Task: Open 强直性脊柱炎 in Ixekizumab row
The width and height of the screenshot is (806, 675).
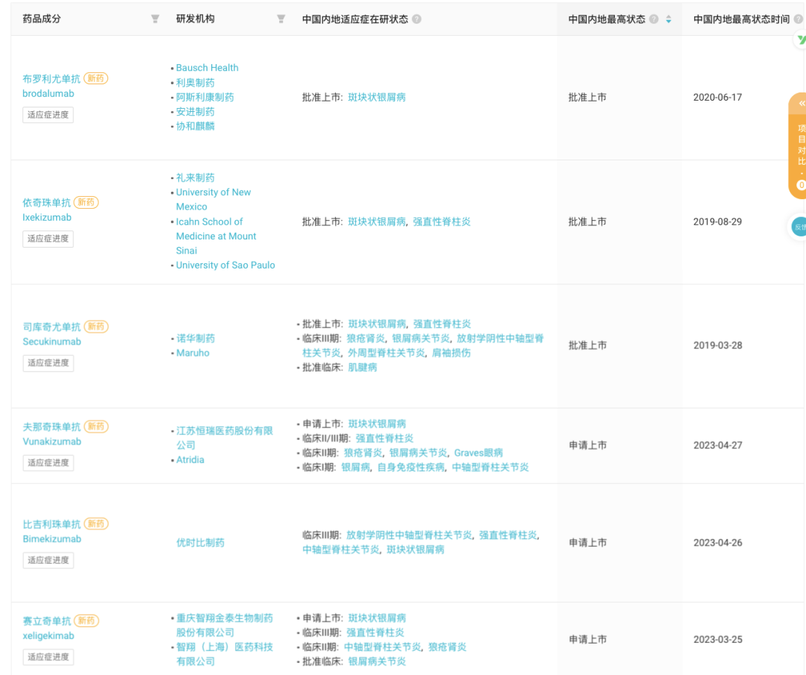Action: [442, 222]
